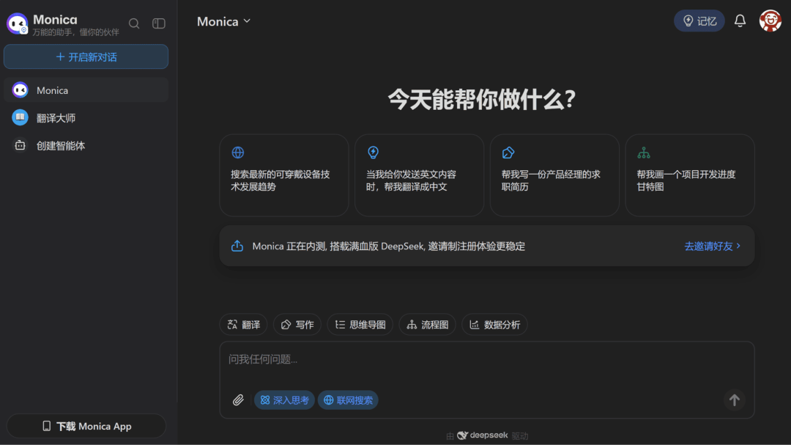Select the 流程图 quick action
Screen dimensions: 791x445
tap(427, 325)
